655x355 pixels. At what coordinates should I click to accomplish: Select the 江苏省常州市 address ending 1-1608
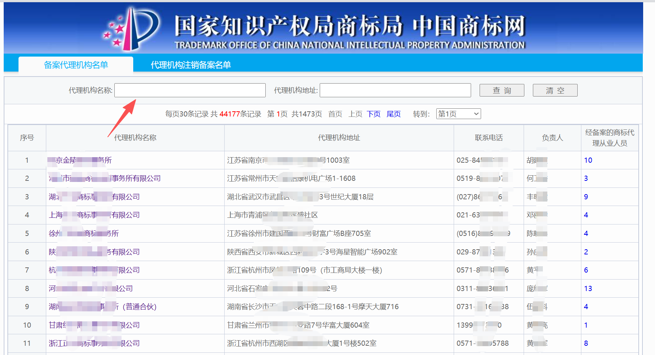coord(291,178)
